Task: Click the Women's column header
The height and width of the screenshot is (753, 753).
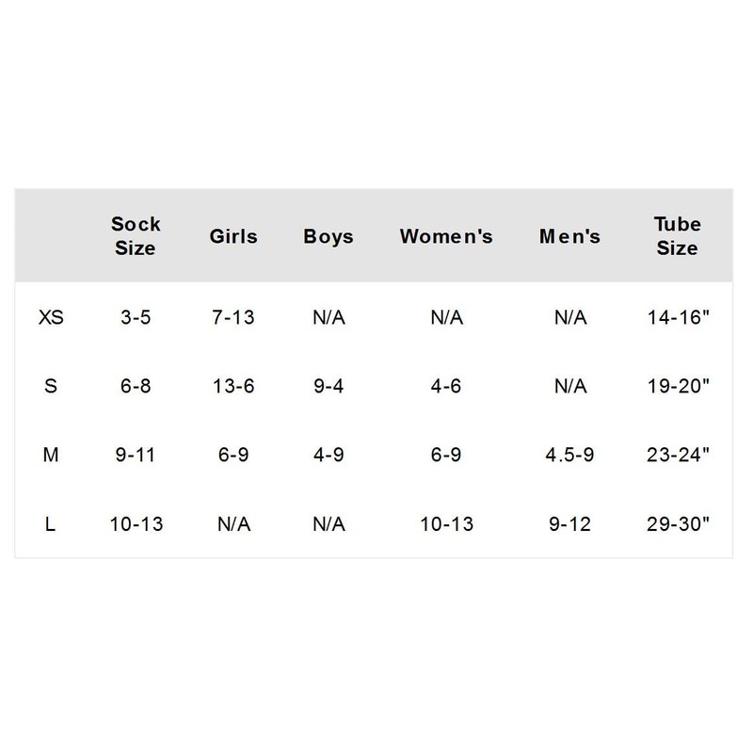Action: [x=446, y=237]
